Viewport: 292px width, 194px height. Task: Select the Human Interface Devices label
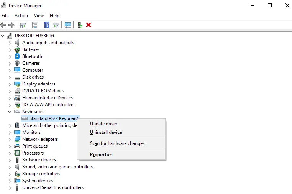[48, 98]
